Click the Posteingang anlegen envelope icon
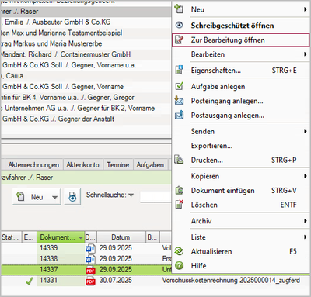 coord(179,100)
